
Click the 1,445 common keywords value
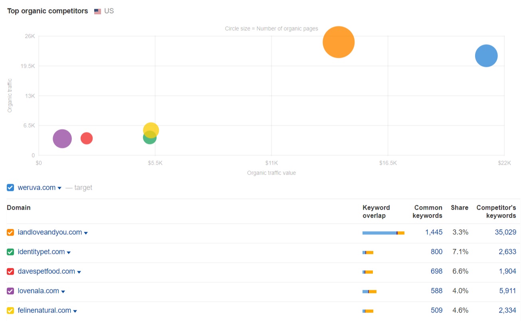tap(434, 232)
